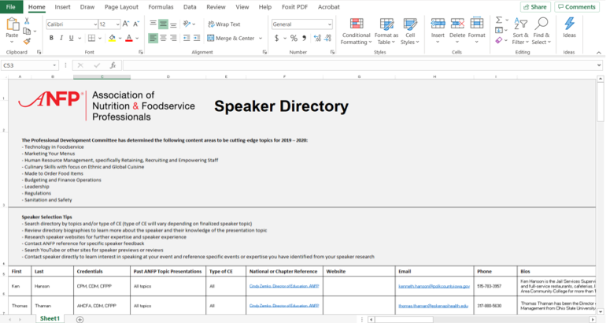The width and height of the screenshot is (606, 323).
Task: Expand the General number format dropdown
Action: 328,24
